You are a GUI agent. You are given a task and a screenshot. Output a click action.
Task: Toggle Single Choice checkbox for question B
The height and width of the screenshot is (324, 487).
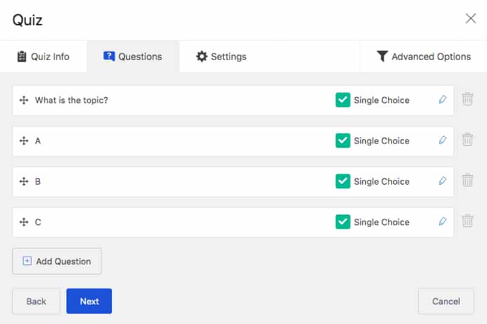(343, 181)
